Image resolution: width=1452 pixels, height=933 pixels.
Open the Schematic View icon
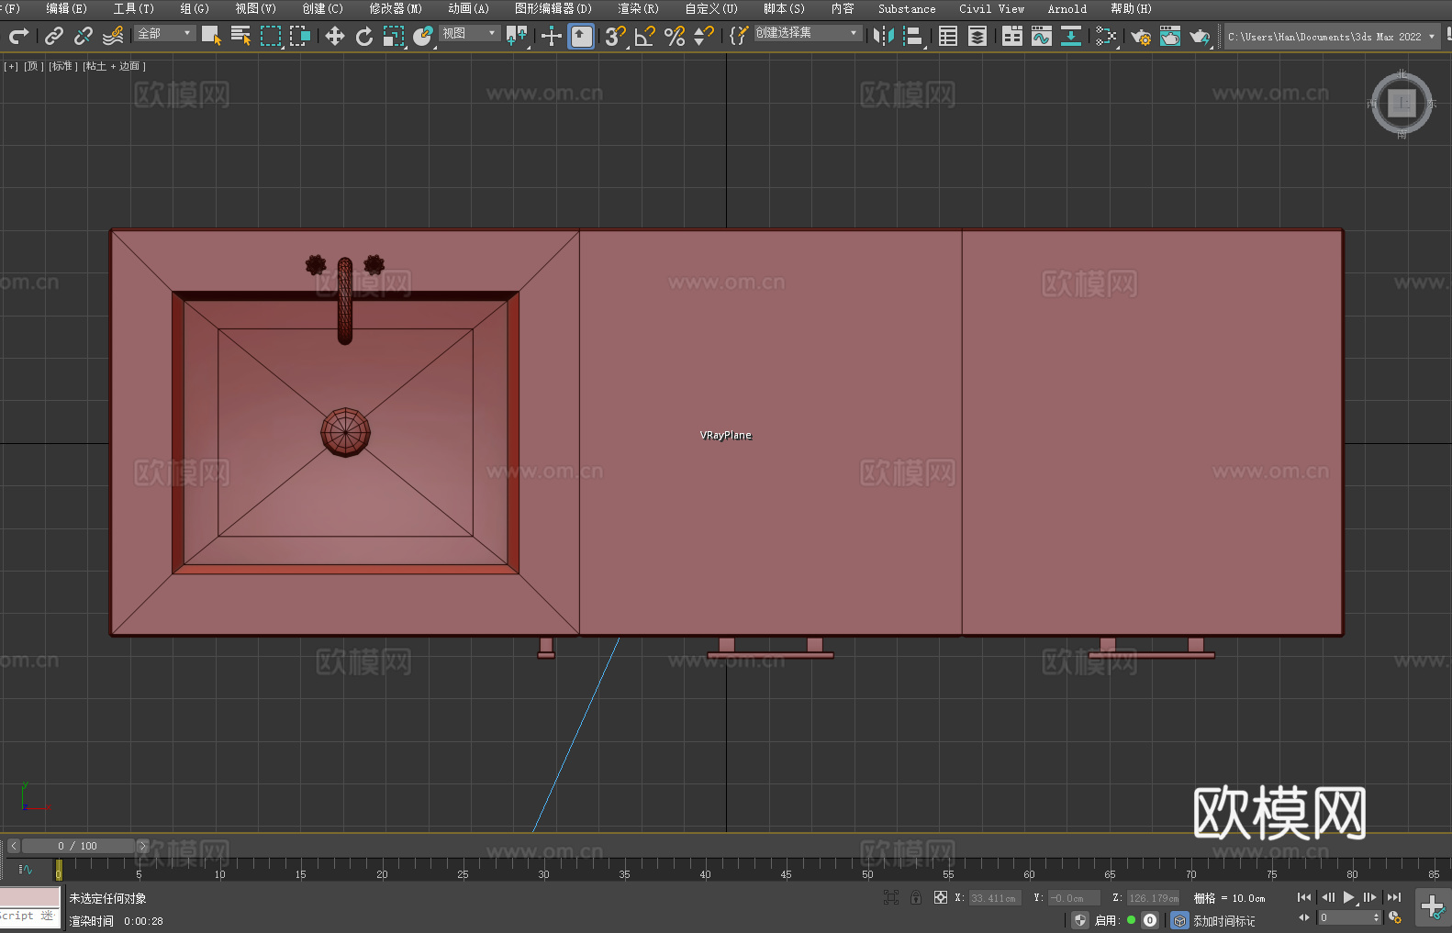pos(1106,36)
